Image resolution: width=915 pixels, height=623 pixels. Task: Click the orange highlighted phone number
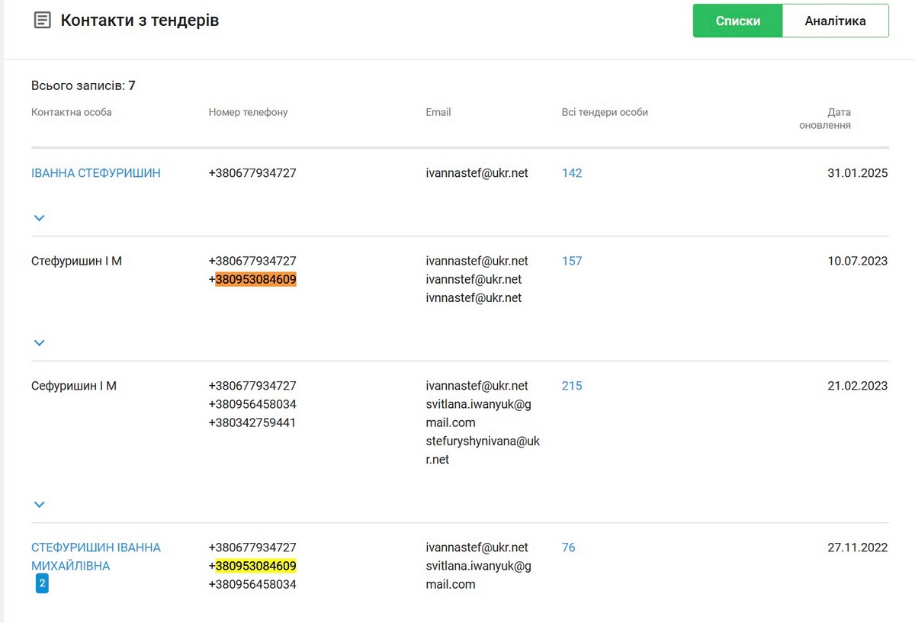click(x=255, y=280)
